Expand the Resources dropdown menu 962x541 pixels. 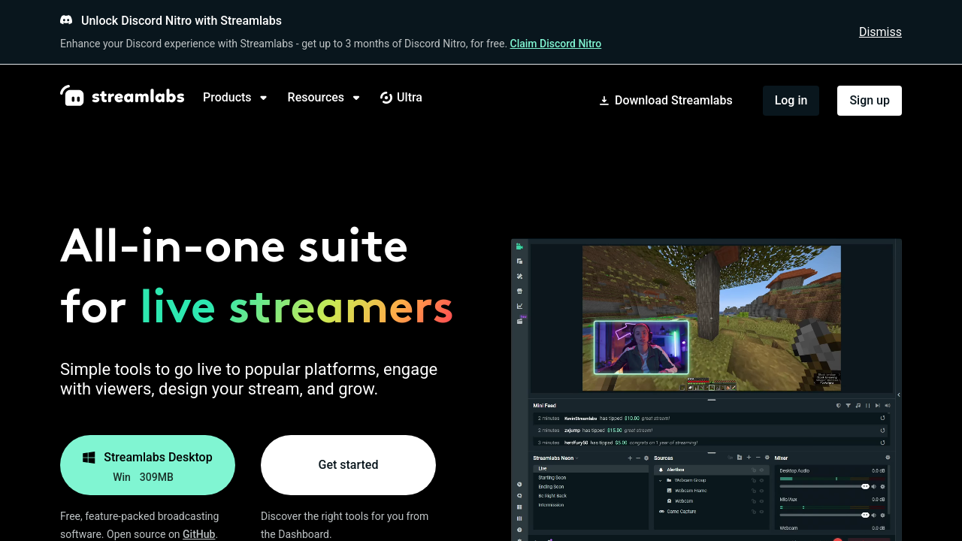[323, 98]
